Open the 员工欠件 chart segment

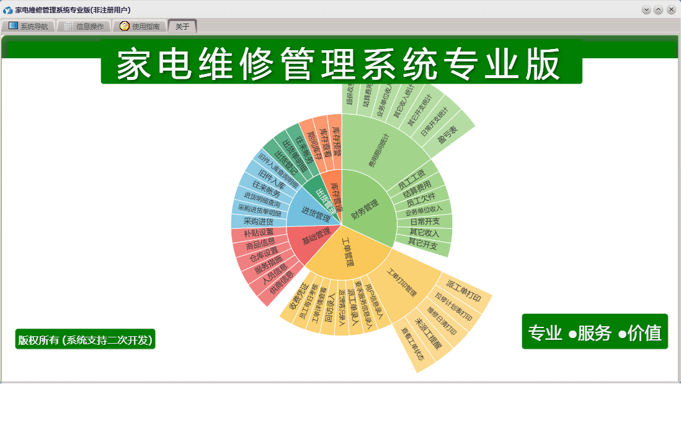click(x=421, y=200)
